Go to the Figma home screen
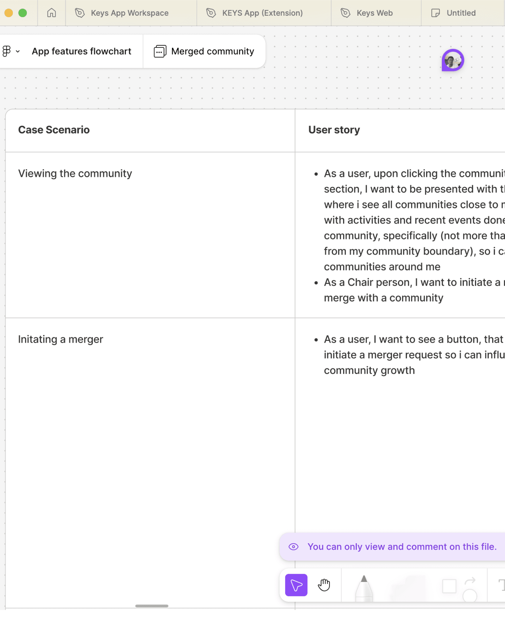This screenshot has height=628, width=505. [52, 13]
